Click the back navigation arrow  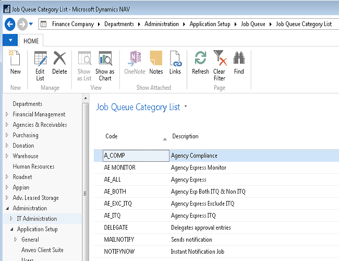tap(9, 24)
